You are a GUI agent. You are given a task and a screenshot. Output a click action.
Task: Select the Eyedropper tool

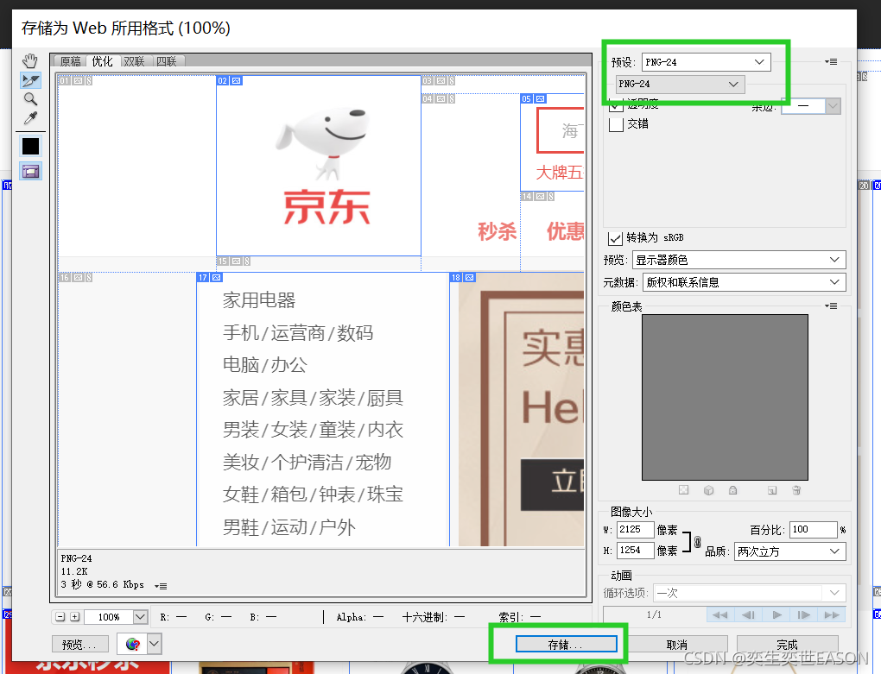tap(30, 118)
